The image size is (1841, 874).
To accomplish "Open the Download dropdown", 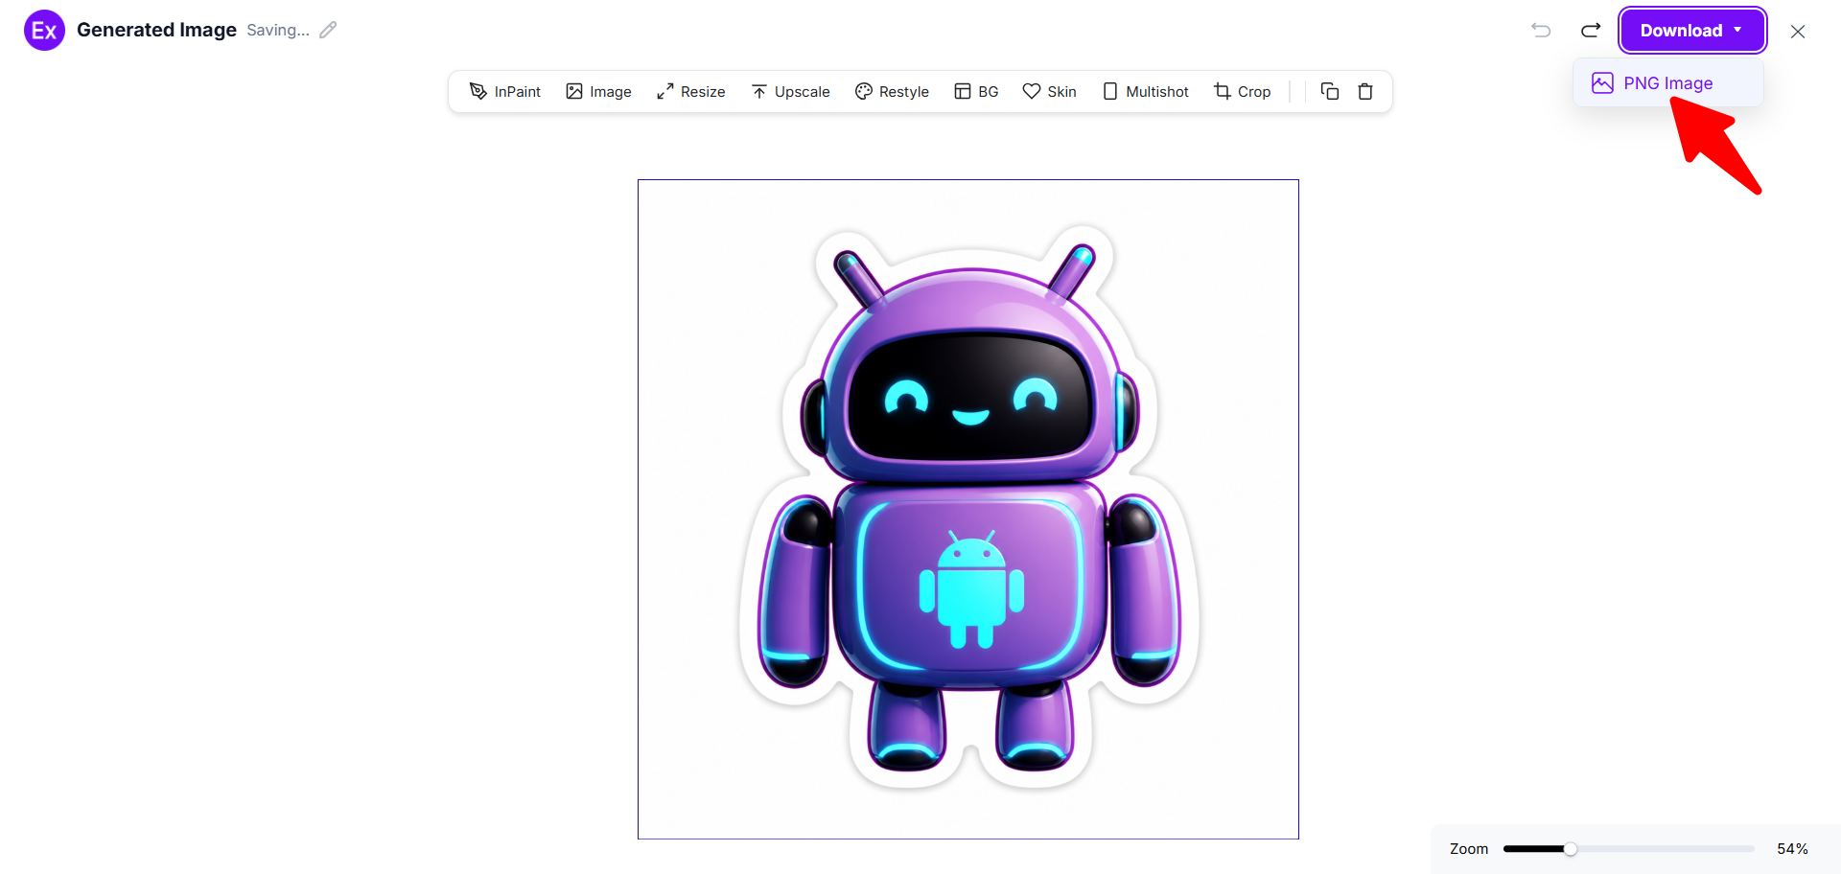I will point(1692,31).
